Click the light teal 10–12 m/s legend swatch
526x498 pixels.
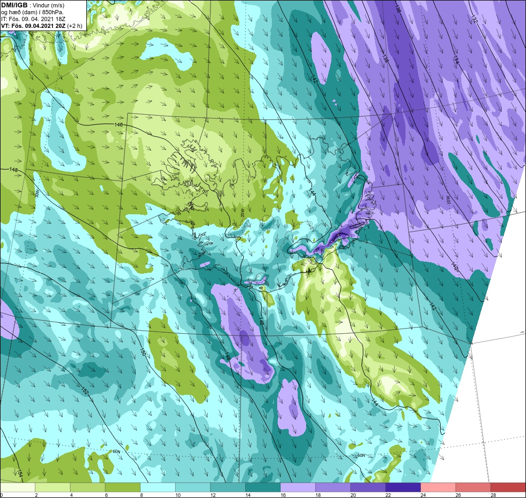(x=193, y=487)
